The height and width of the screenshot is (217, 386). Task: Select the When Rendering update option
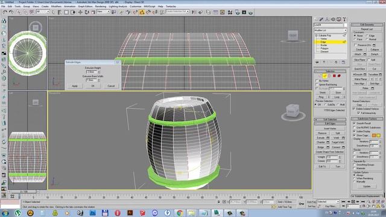[355, 178]
